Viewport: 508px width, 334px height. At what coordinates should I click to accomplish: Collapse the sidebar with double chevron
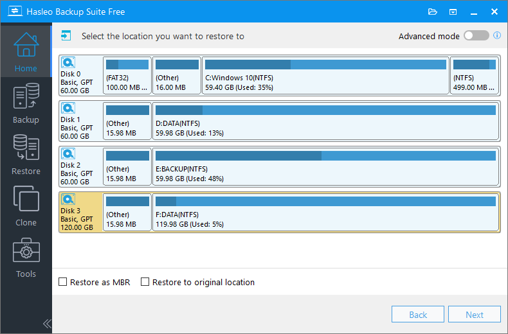(x=46, y=323)
